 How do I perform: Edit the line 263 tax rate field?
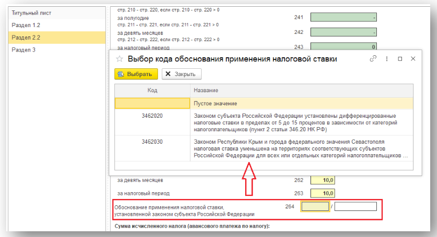323,193
